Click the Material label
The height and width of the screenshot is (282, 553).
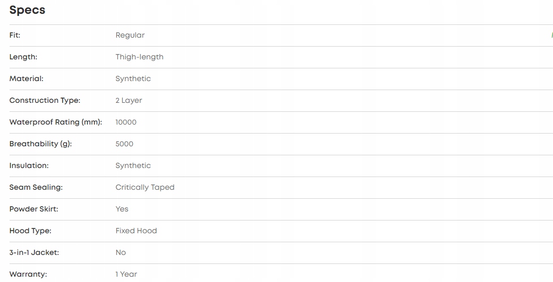pos(27,78)
